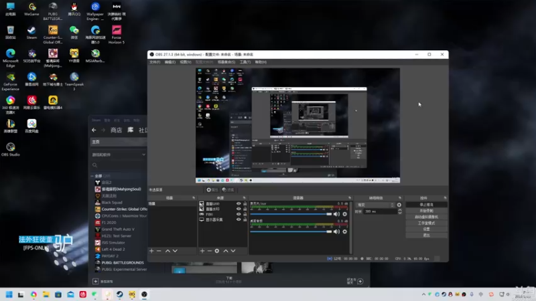Image resolution: width=536 pixels, height=301 pixels.
Task: Open the GeForce Experience desktop icon
Action: [10, 81]
